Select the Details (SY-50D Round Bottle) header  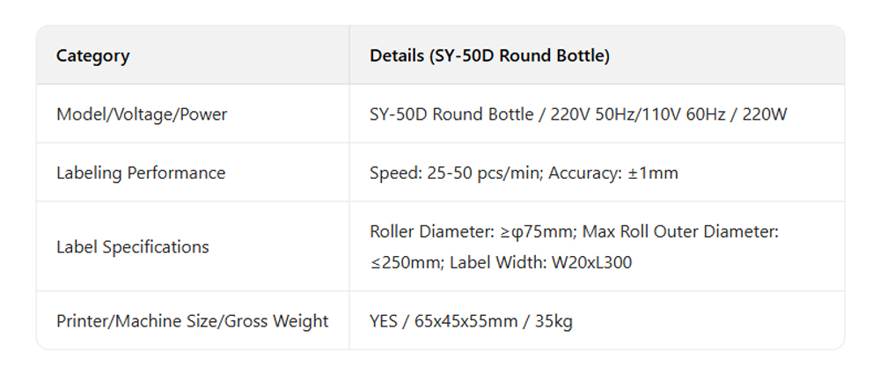click(489, 55)
